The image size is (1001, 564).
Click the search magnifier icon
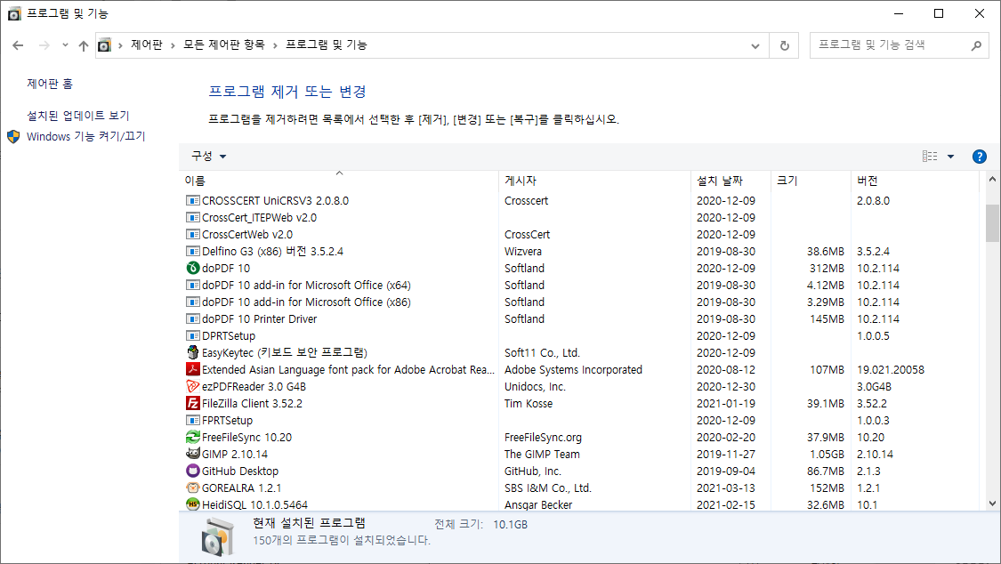click(976, 45)
